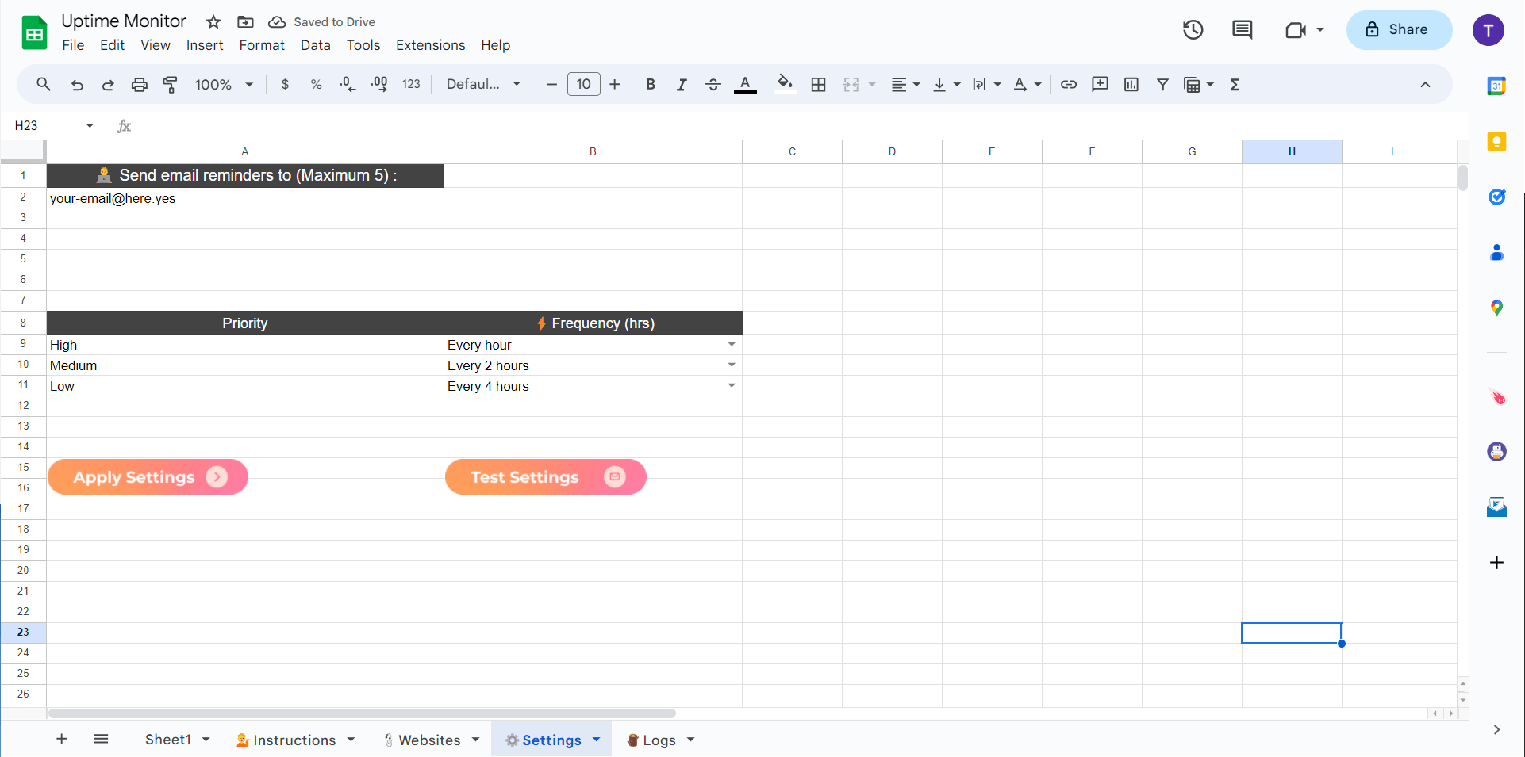Open the Every hour frequency dropdown
The width and height of the screenshot is (1525, 757).
coord(731,344)
